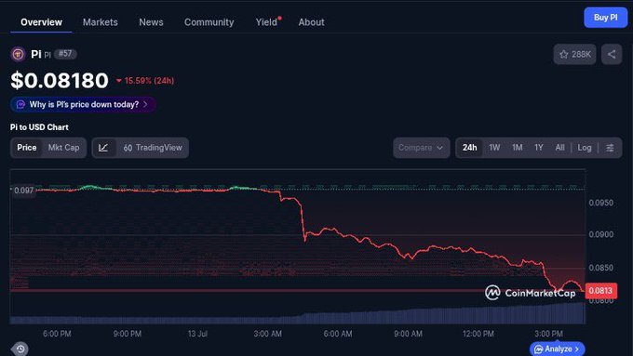Select the All time range
This screenshot has height=356, width=633.
point(559,148)
